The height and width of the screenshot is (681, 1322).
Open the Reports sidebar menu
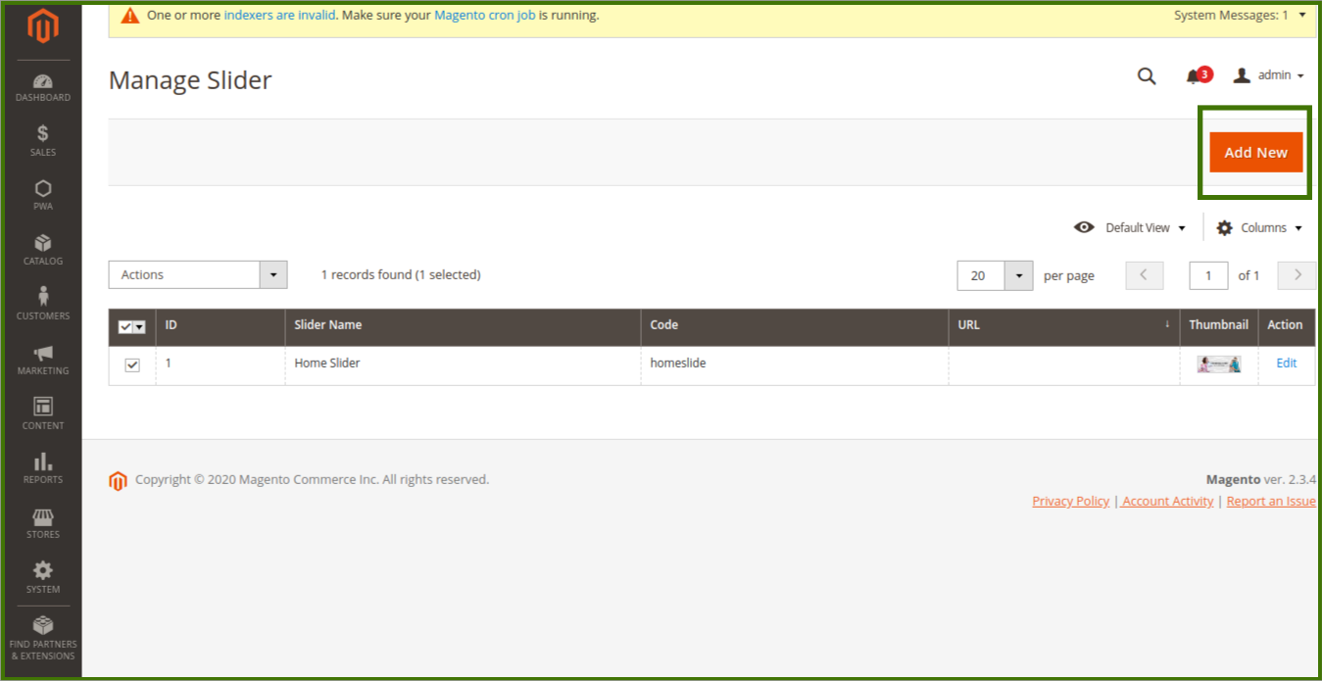(x=42, y=468)
